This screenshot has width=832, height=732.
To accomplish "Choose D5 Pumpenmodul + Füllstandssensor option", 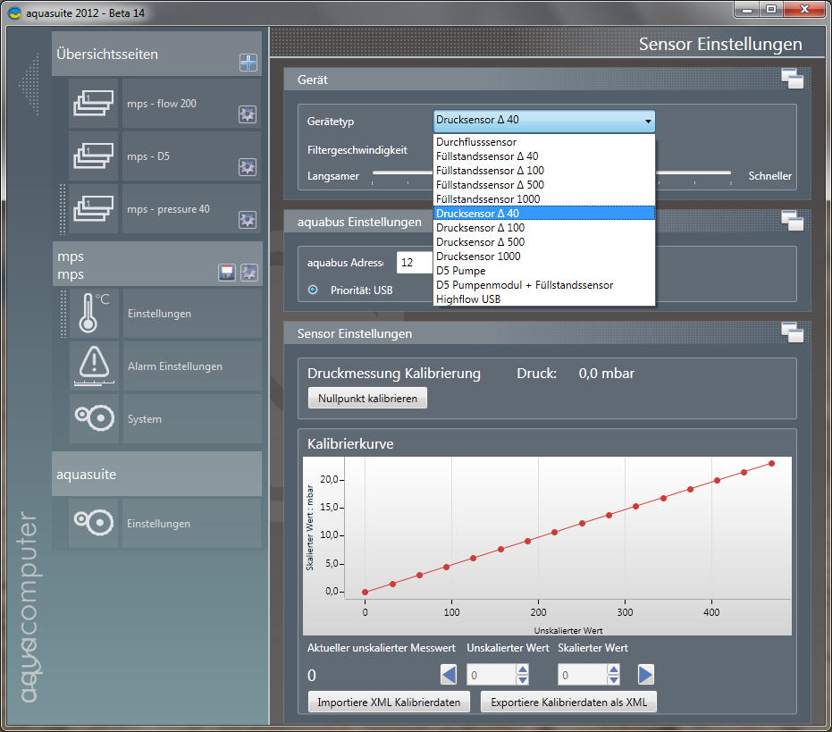I will click(x=544, y=285).
